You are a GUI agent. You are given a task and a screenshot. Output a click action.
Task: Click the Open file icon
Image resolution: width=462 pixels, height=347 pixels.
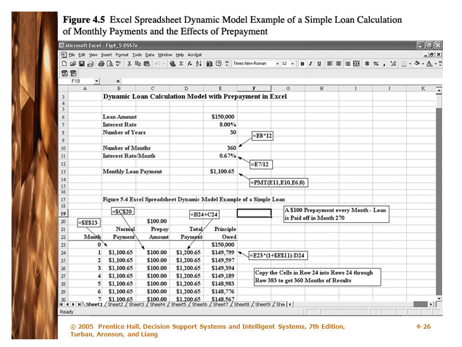tap(73, 64)
